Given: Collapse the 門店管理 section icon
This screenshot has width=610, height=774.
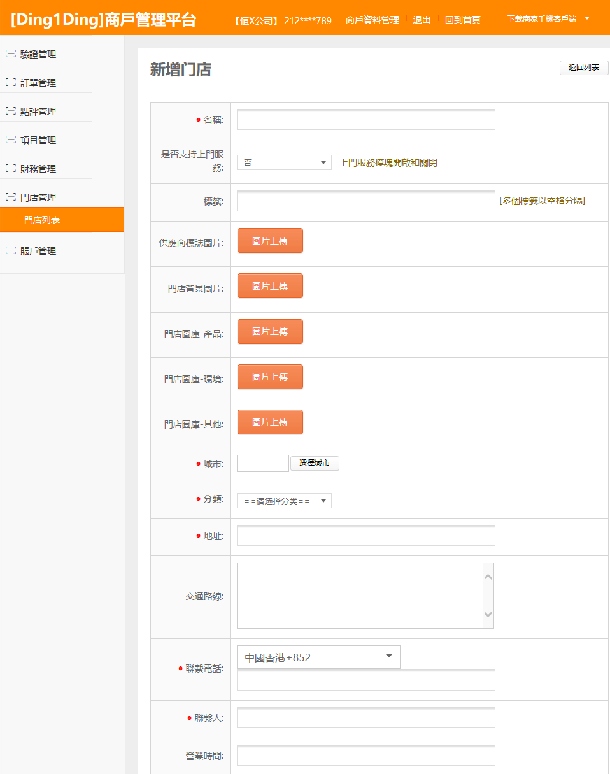Looking at the screenshot, I should [x=10, y=197].
